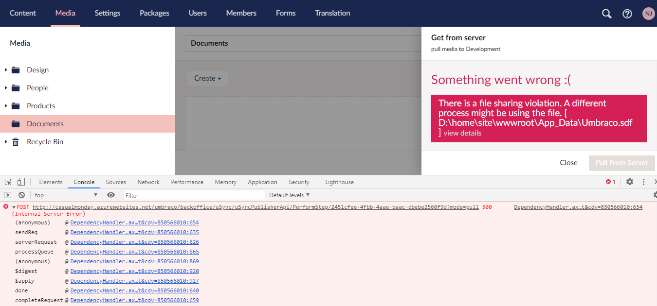The height and width of the screenshot is (306, 657).
Task: Expand the Design tree node arrow
Action: pyautogui.click(x=6, y=70)
